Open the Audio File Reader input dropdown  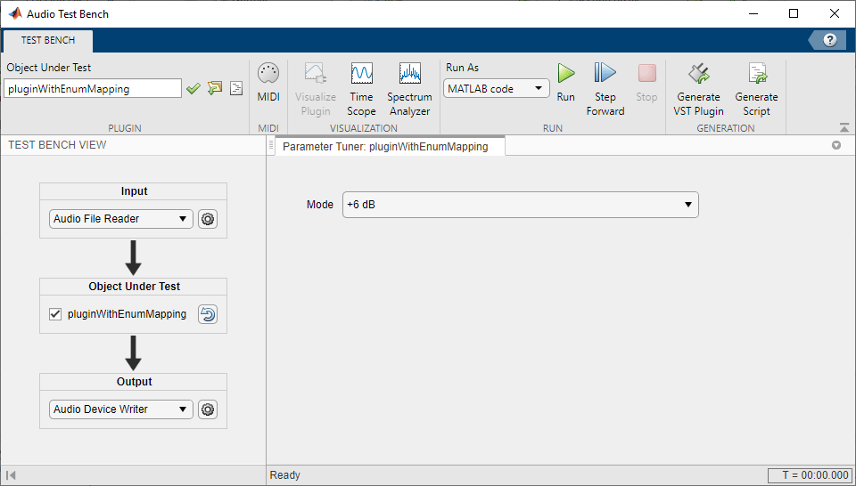pos(120,219)
